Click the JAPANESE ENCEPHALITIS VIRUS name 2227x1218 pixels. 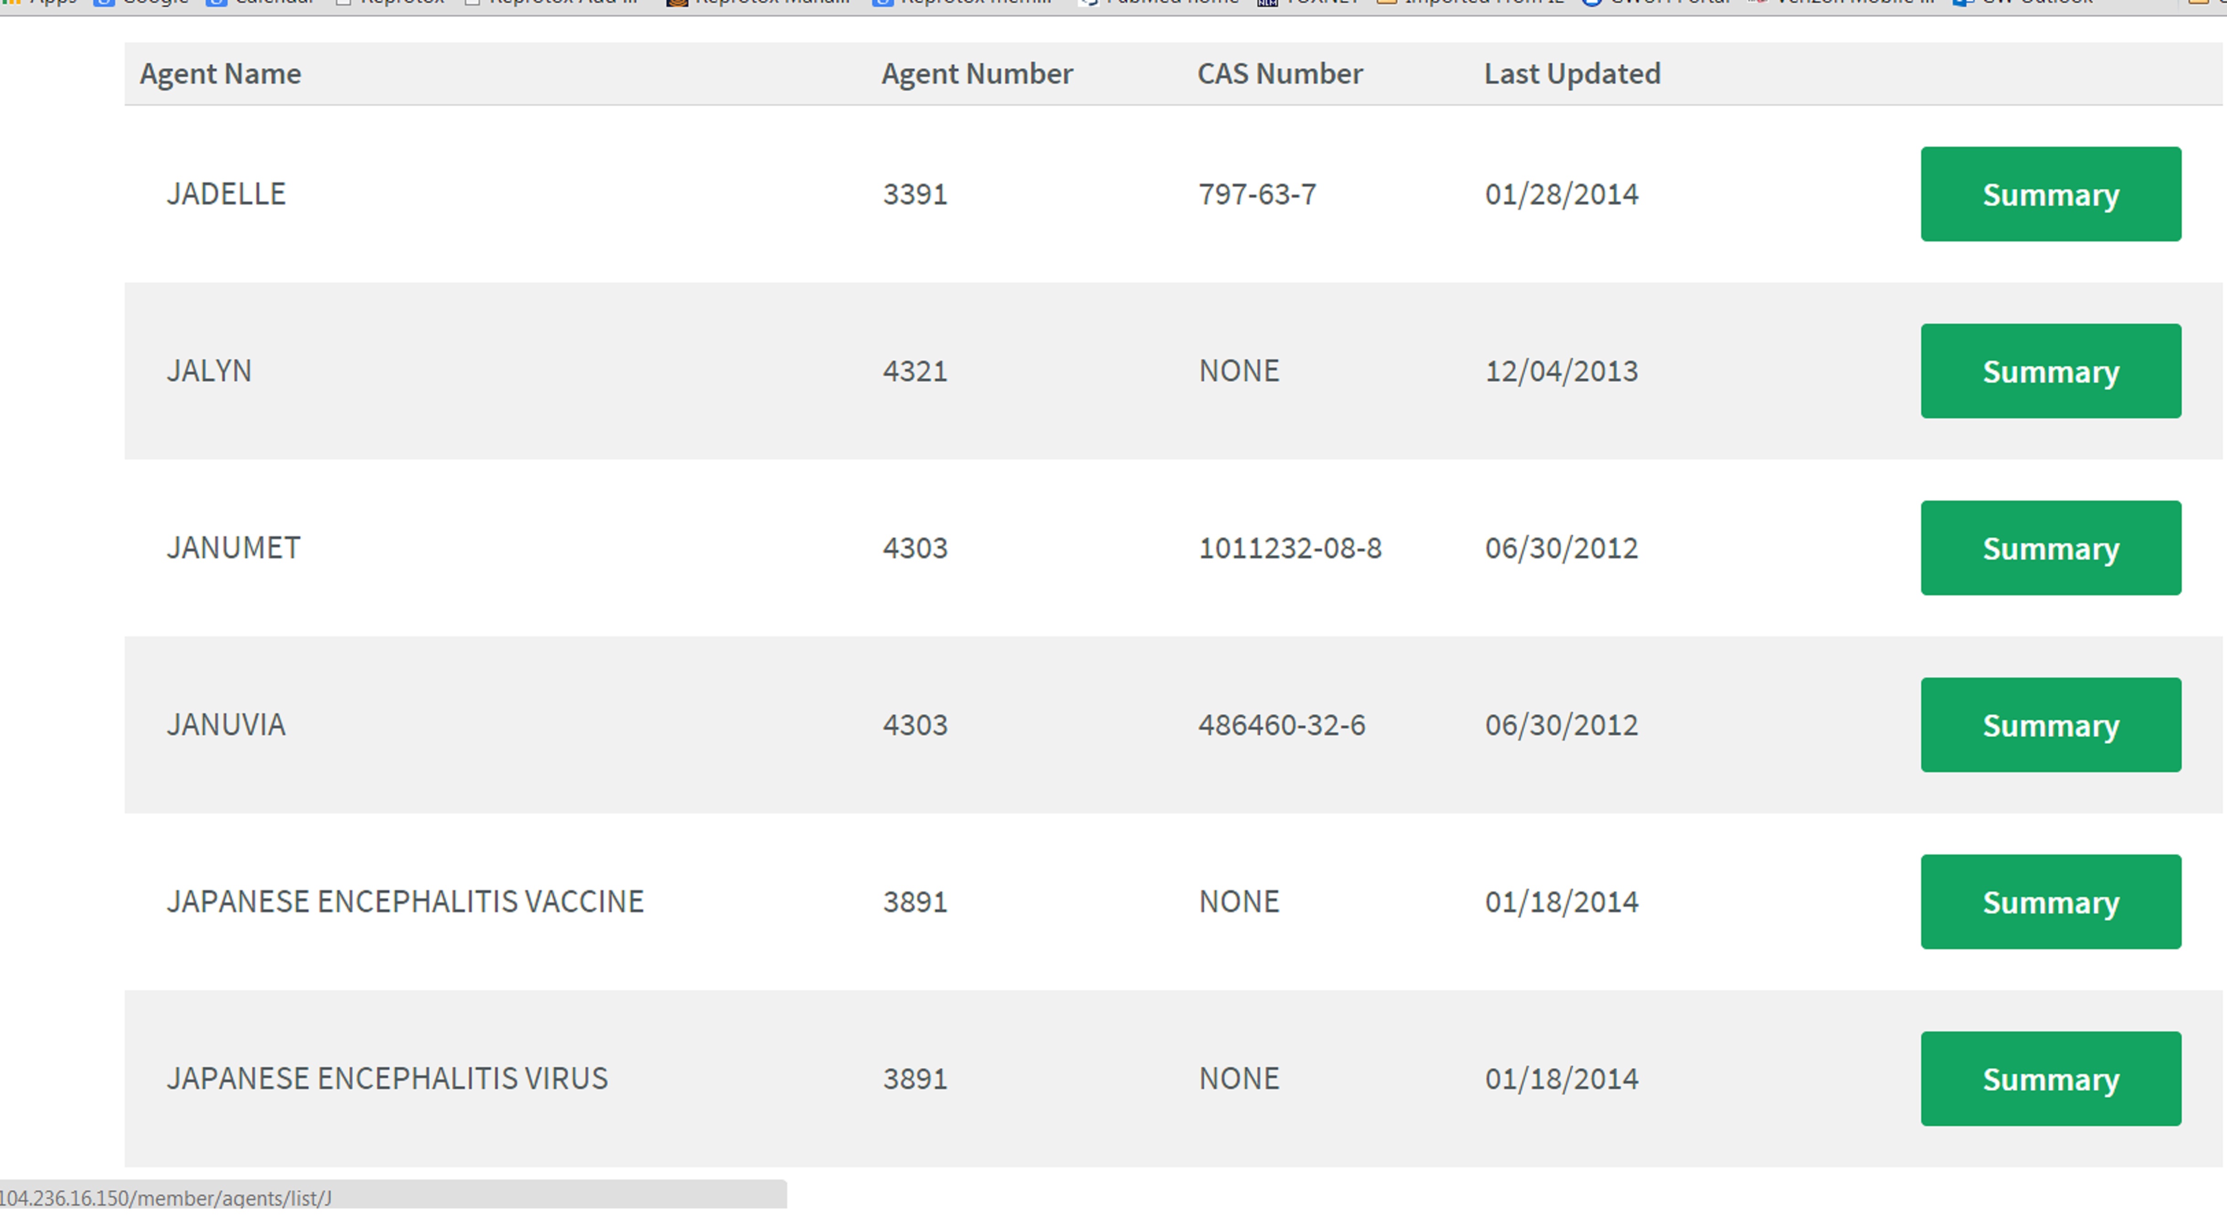(386, 1079)
